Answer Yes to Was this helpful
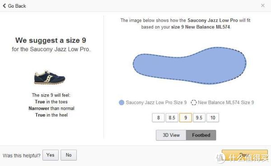Screen dimensions: 271x166 (x=51, y=155)
